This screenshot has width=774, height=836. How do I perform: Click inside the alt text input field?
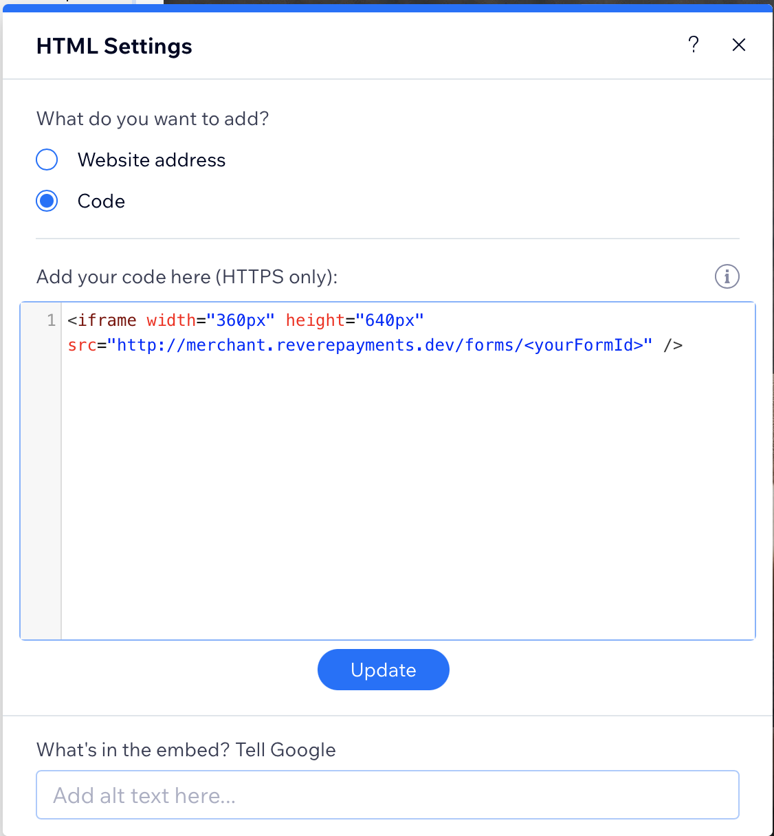(x=387, y=795)
